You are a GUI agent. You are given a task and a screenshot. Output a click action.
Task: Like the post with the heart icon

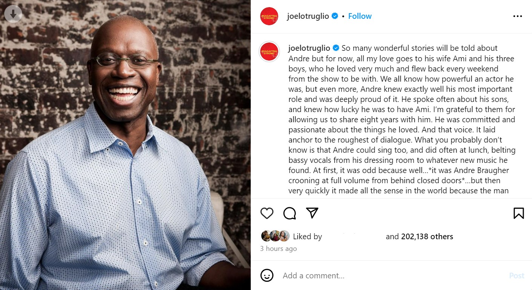[267, 213]
